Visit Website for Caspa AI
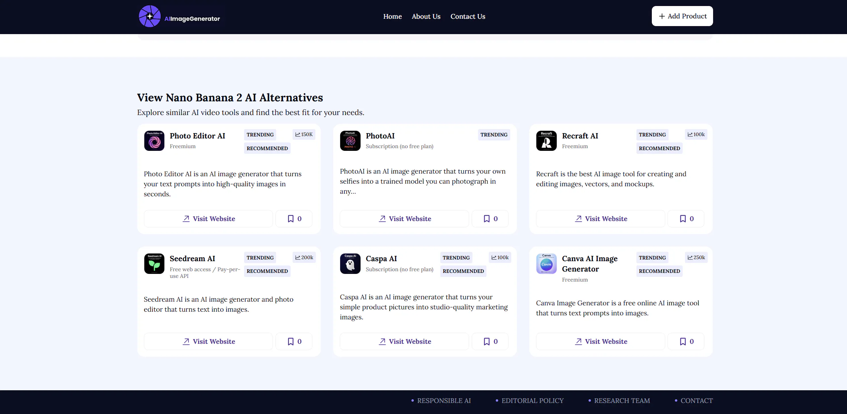 tap(404, 341)
